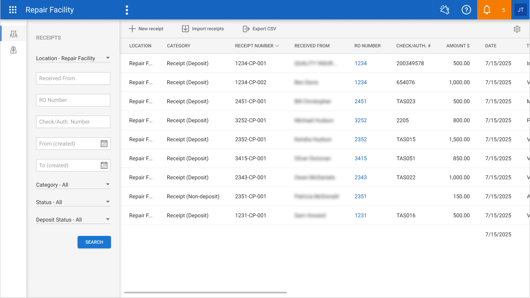Screen dimensions: 530x298
Task: Click amount 150.00
Action: coord(461,196)
